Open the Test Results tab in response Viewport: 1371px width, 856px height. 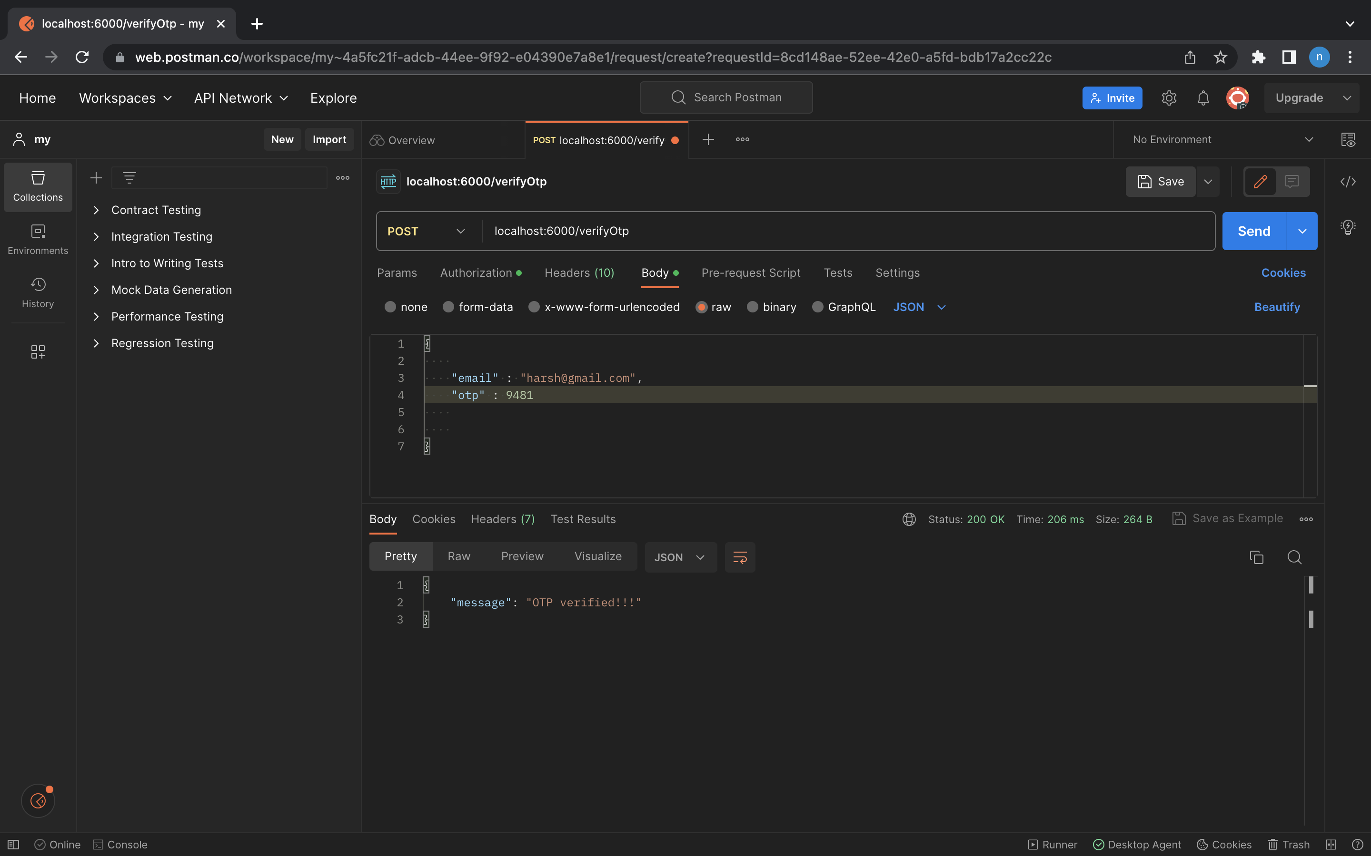pos(583,519)
